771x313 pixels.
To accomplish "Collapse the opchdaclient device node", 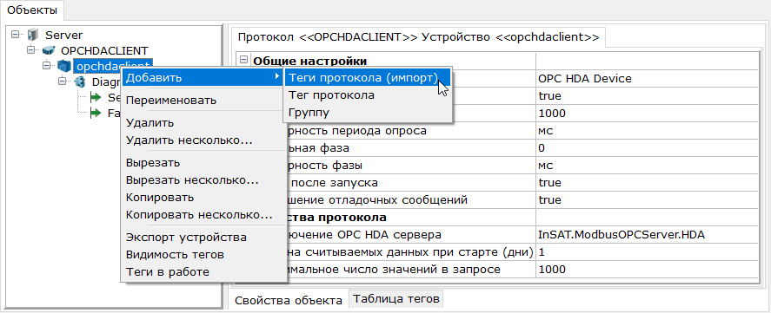I will pos(47,65).
